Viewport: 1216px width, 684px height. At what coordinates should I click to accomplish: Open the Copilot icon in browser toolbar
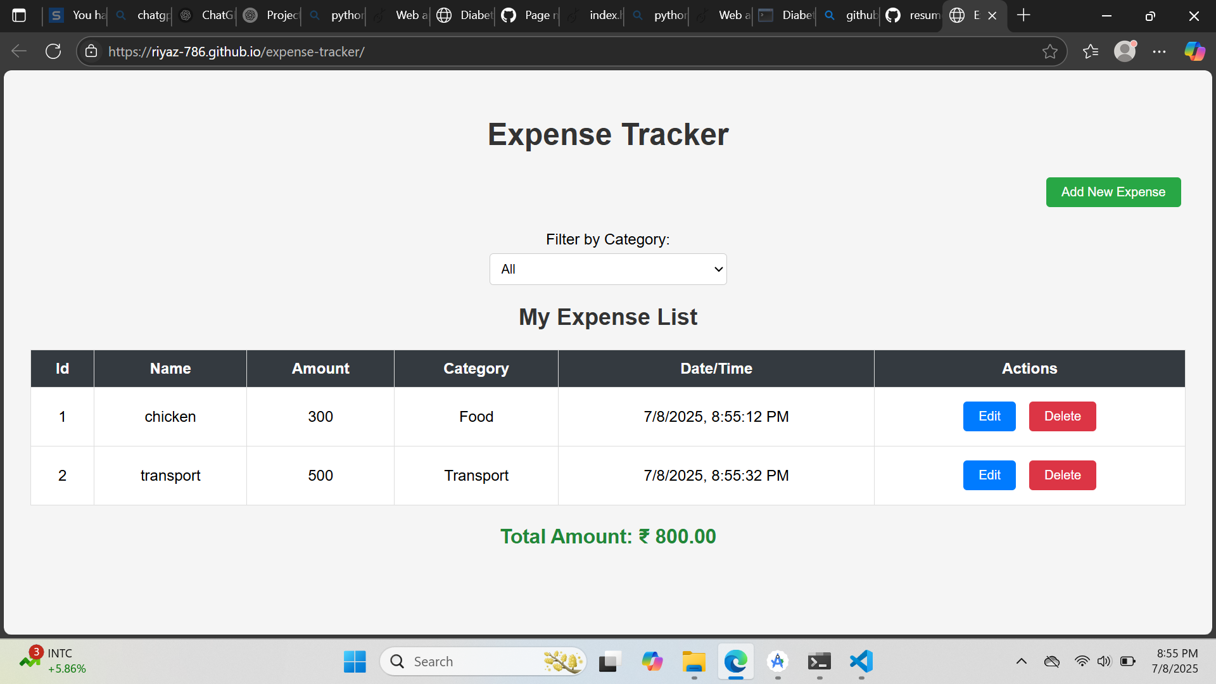coord(1194,51)
